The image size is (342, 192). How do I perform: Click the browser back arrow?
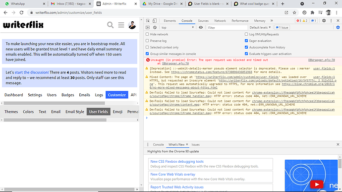[x=5, y=13]
